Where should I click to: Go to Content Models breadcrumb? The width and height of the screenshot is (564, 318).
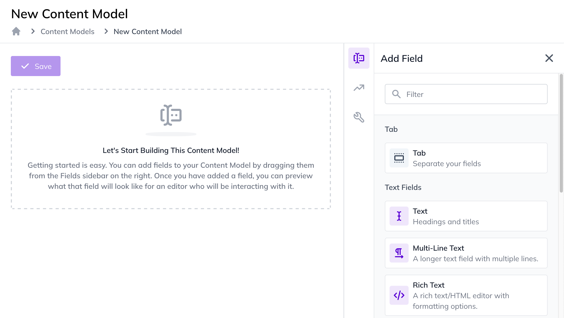[x=67, y=31]
